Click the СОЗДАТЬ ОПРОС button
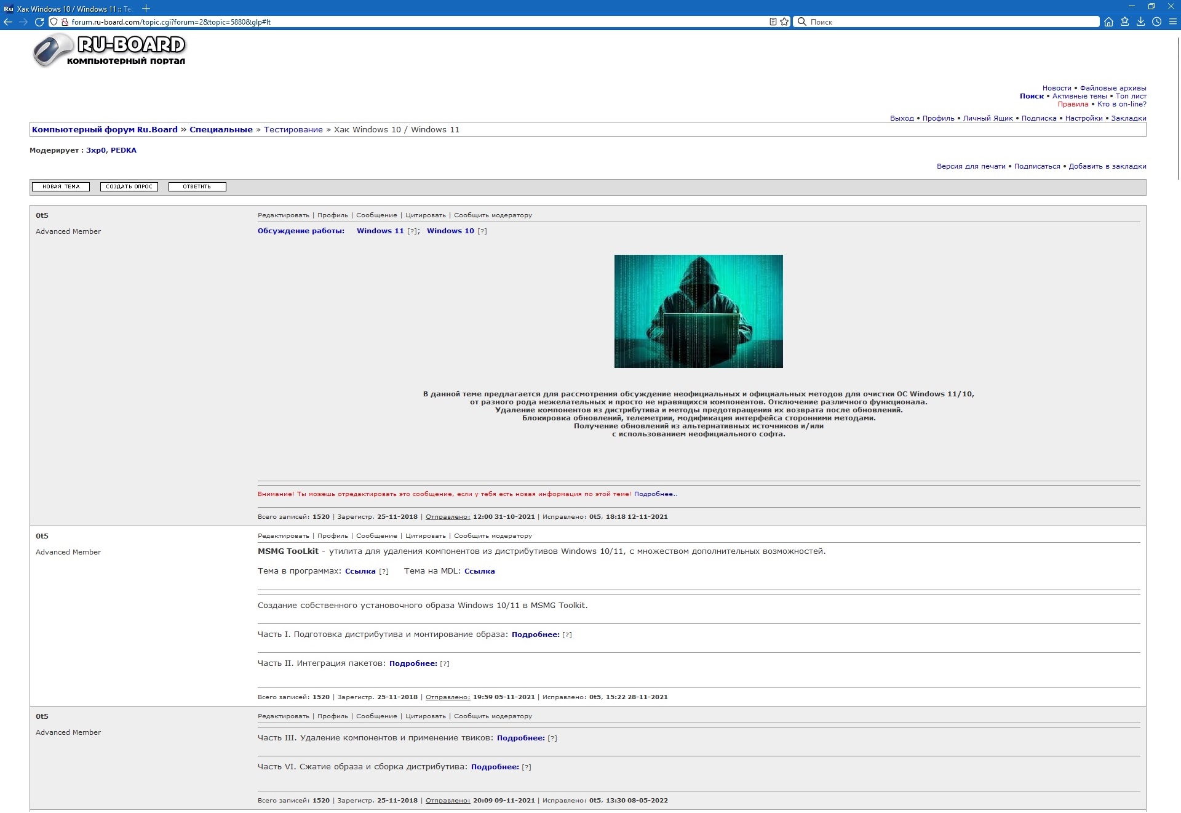Screen dimensions: 1181x813 tap(129, 186)
